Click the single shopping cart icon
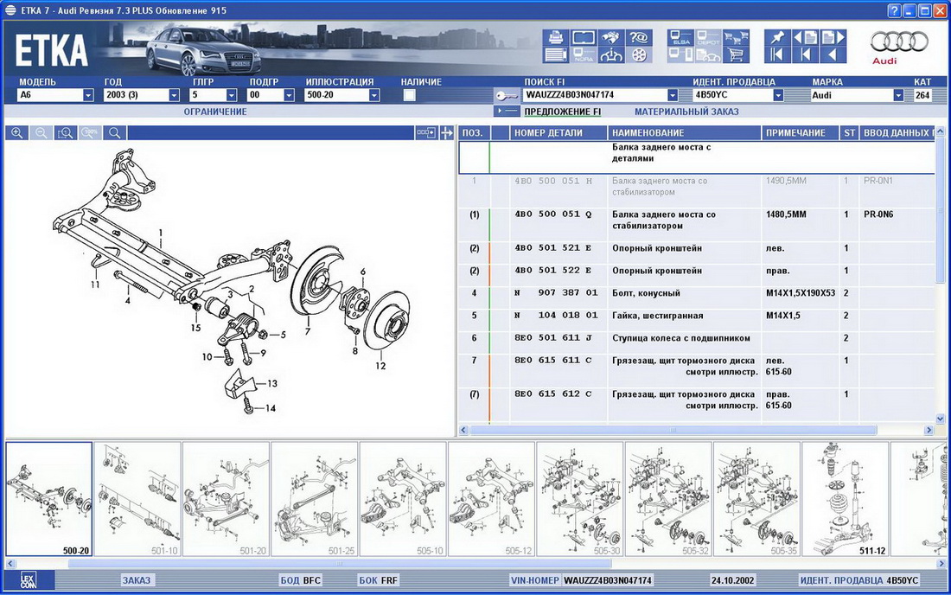 (x=736, y=55)
